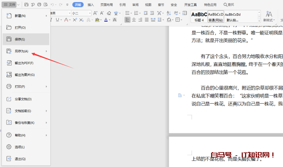Screen dimensions: 283x167
Task: Expand the styles gallery
Action: (259, 21)
